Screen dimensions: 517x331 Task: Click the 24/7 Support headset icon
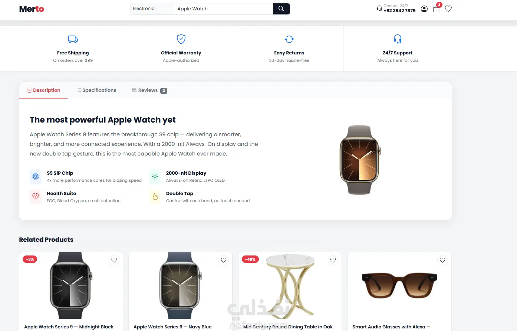(398, 39)
